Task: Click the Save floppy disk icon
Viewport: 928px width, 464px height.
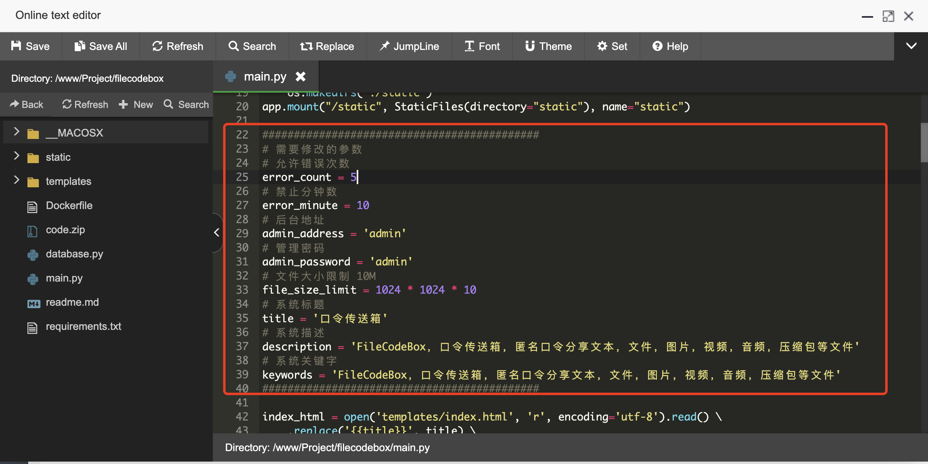Action: tap(16, 46)
